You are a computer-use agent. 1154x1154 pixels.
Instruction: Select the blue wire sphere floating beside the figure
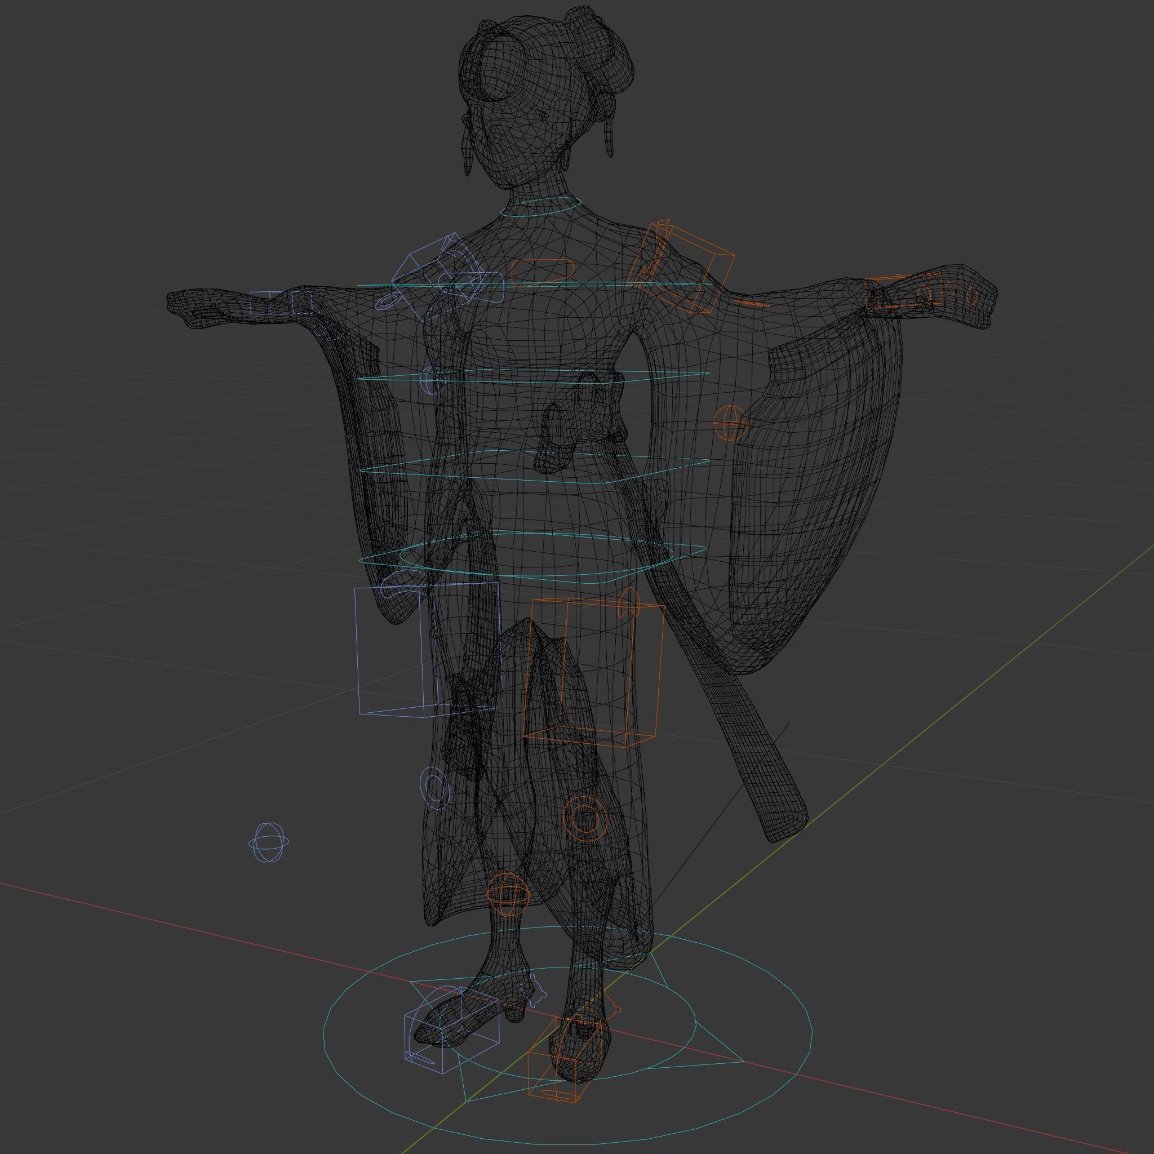(x=269, y=842)
